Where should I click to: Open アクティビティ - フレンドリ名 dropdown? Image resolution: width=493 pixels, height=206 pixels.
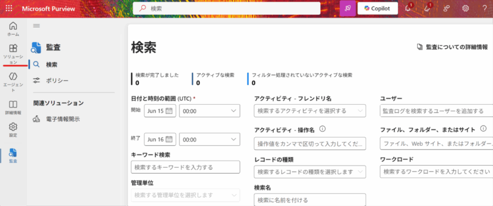pos(310,111)
